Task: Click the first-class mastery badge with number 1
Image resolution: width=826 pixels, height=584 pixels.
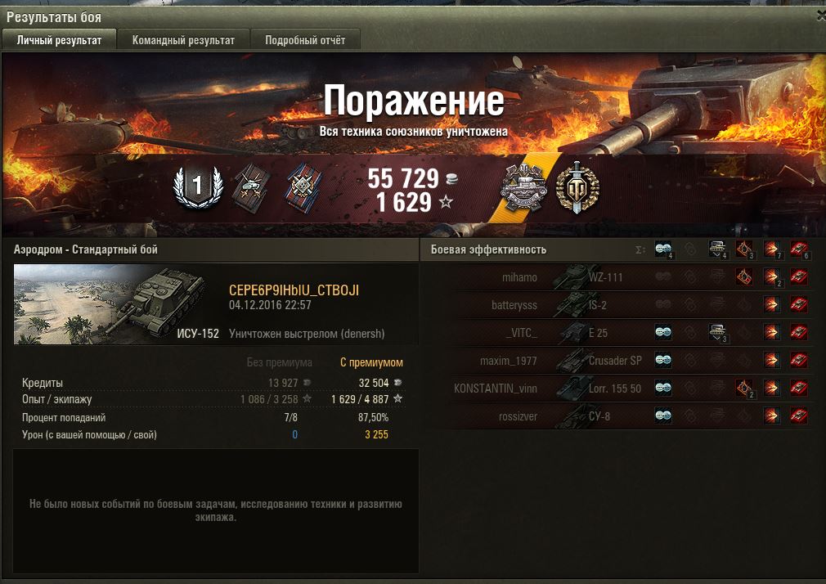Action: click(198, 186)
